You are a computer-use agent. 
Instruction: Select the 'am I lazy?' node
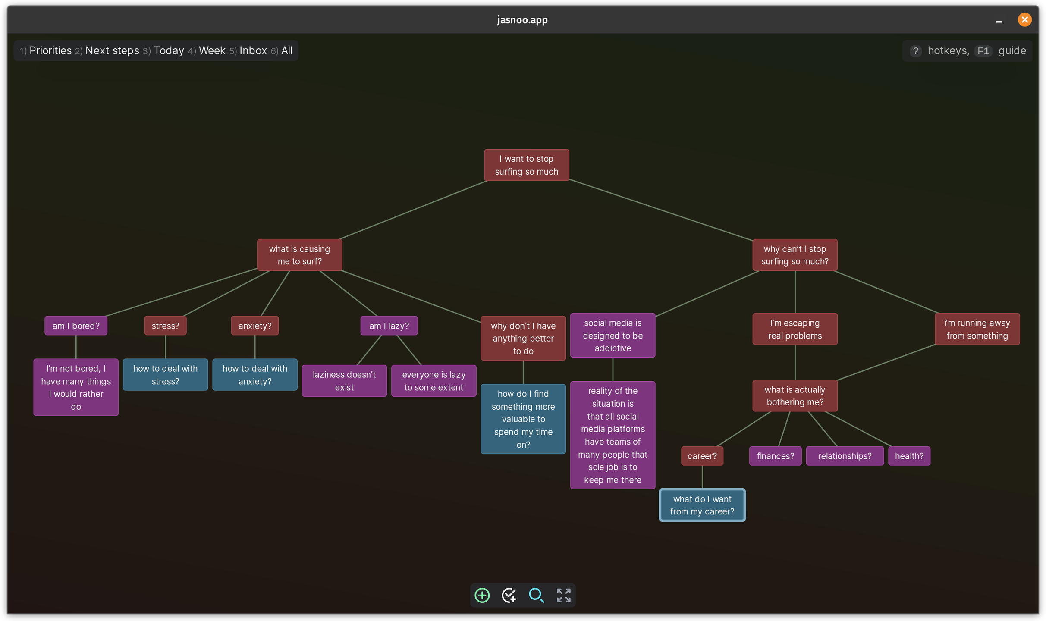pos(389,326)
